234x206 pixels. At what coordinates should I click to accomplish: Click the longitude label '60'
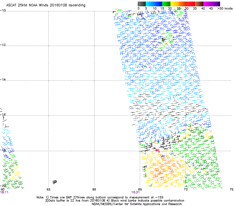3,190
